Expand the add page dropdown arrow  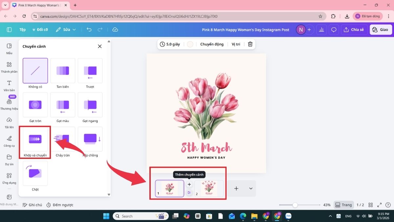click(x=251, y=188)
